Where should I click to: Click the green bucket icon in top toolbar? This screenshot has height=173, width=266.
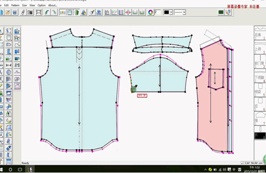(77, 13)
